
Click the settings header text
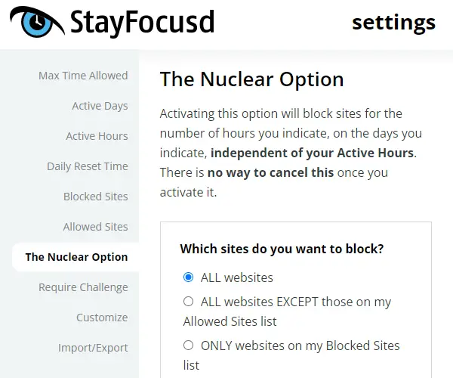[x=394, y=23]
